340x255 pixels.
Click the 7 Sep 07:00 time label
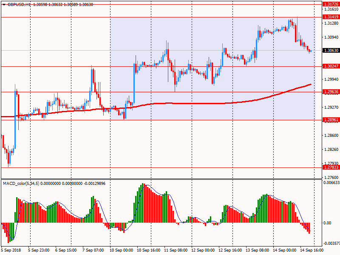point(93,250)
